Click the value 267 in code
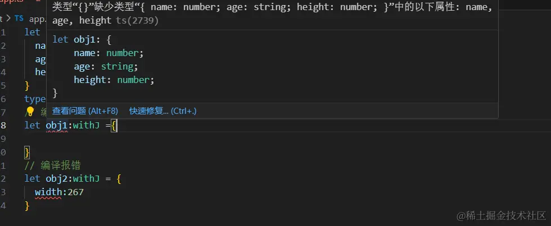551x226 pixels. [75, 192]
